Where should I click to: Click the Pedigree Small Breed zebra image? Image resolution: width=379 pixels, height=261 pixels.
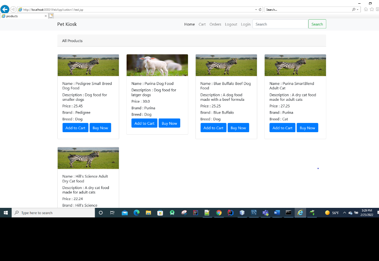point(88,65)
